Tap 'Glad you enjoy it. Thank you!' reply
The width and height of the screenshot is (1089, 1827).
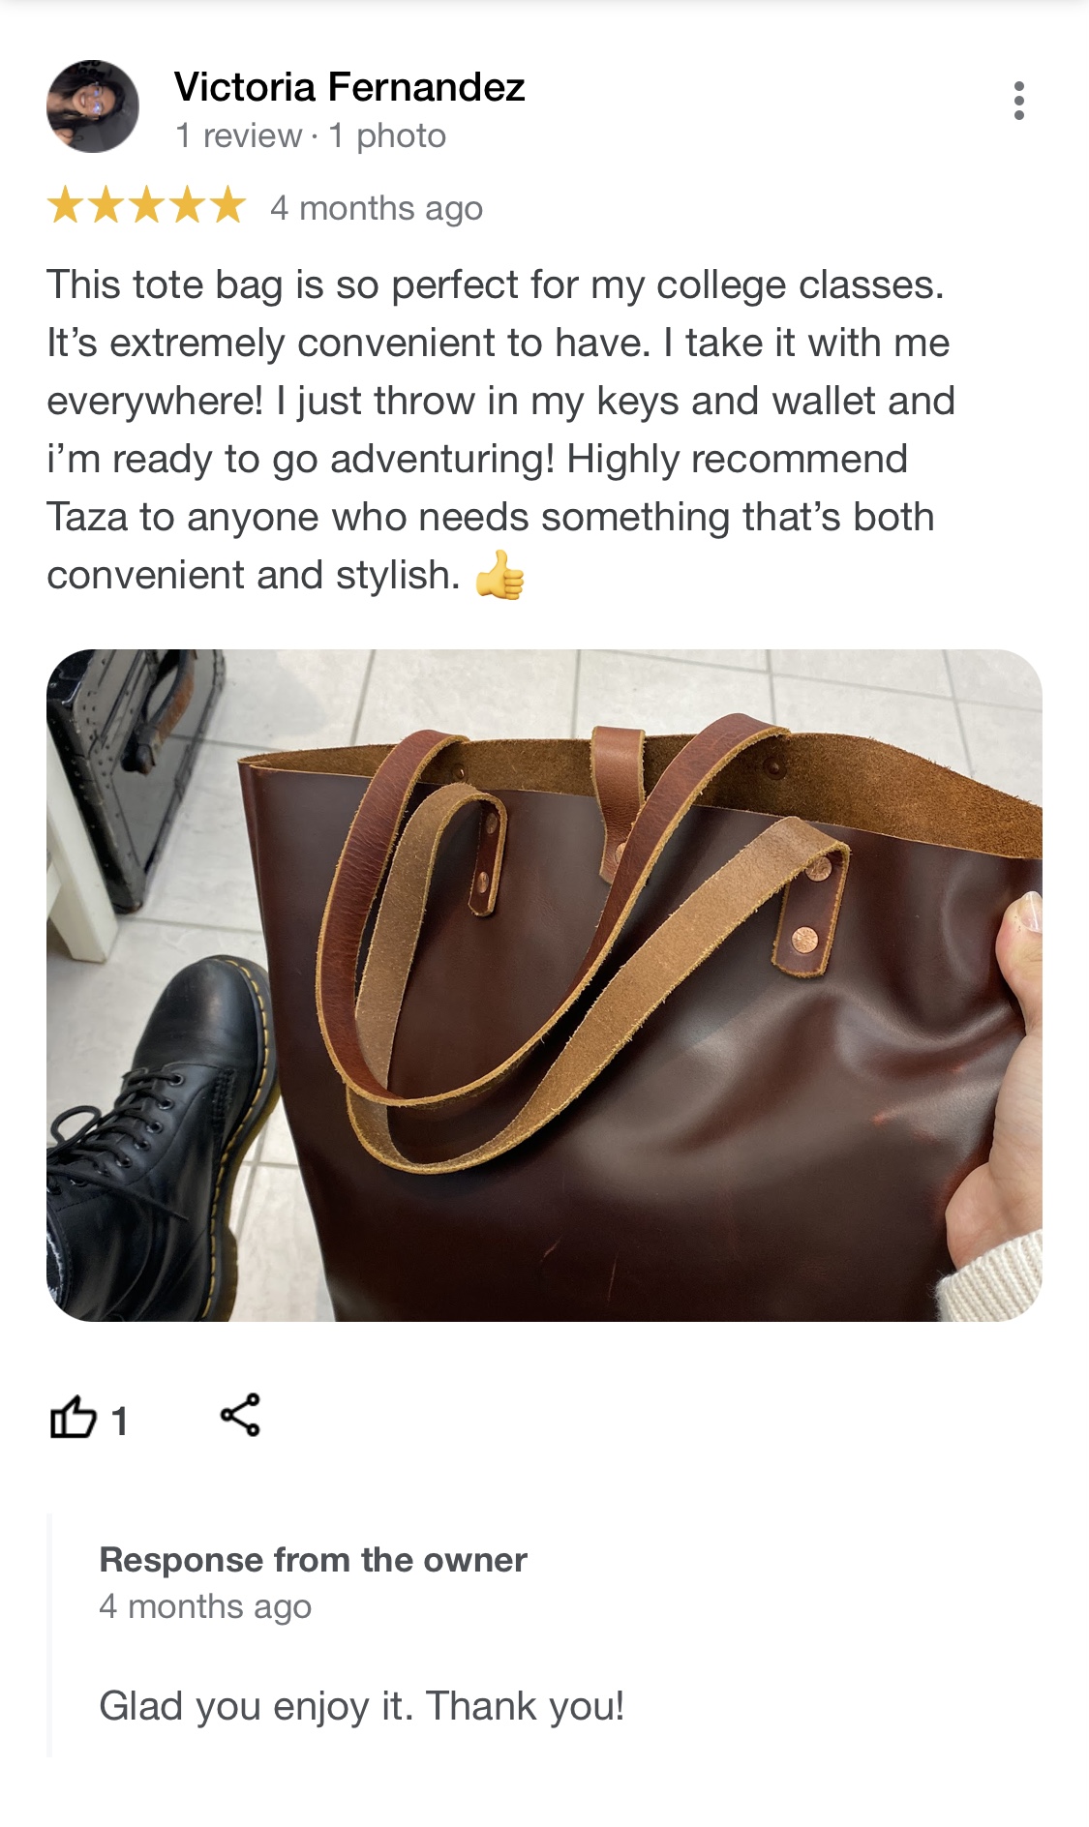click(362, 1706)
